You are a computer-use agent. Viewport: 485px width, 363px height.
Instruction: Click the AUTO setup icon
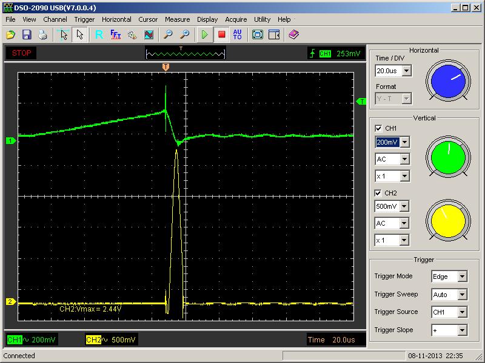pos(237,34)
